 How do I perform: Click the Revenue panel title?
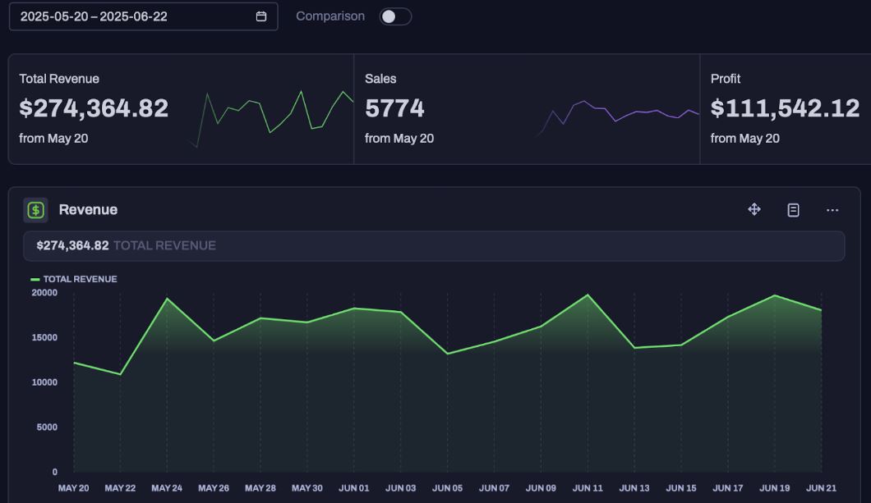(x=88, y=210)
